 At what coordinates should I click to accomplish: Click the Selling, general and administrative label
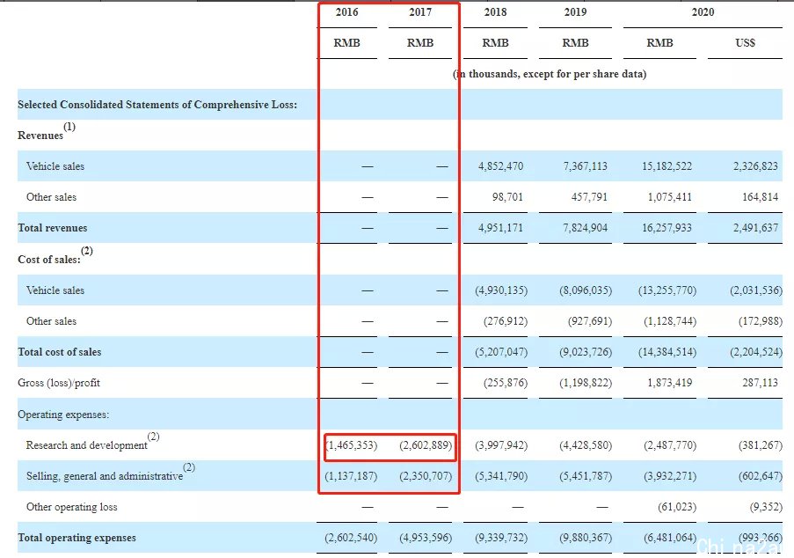(105, 476)
